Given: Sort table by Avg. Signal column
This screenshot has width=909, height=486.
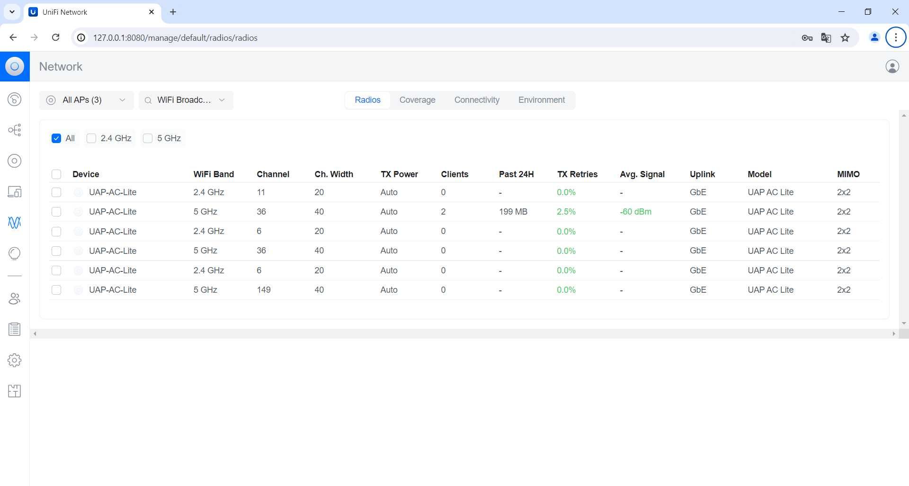Looking at the screenshot, I should pyautogui.click(x=642, y=174).
